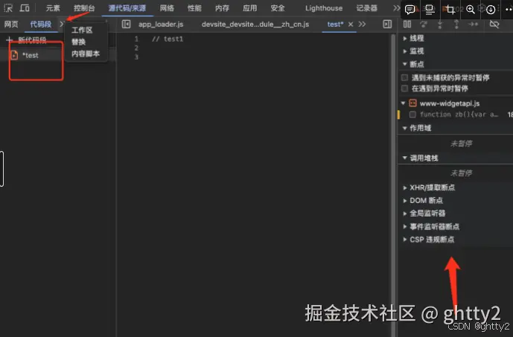Expand the 线程 (Threads) section
This screenshot has height=337, width=513.
tap(405, 38)
